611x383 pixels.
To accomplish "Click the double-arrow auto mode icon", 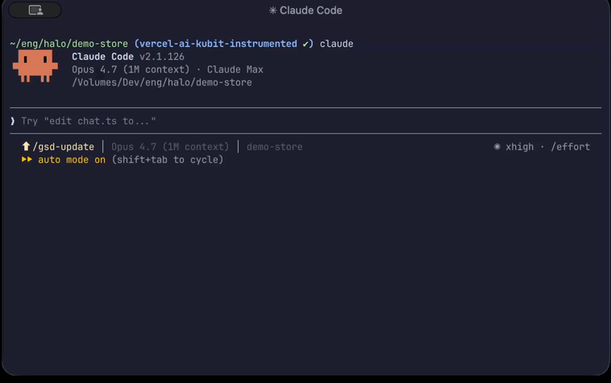I will click(27, 160).
